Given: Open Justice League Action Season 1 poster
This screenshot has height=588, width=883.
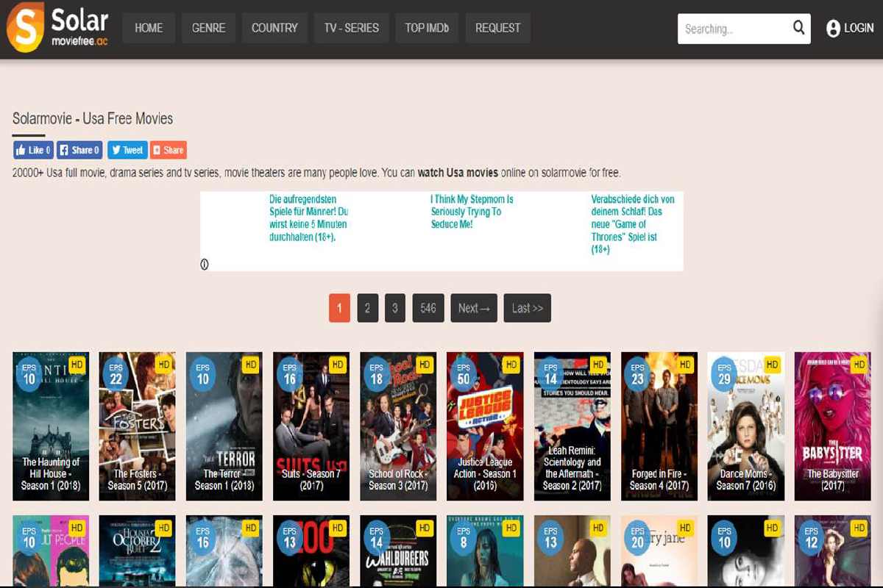Looking at the screenshot, I should click(x=485, y=426).
